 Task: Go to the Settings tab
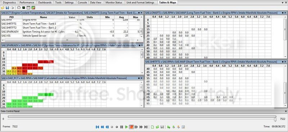pos(69,3)
